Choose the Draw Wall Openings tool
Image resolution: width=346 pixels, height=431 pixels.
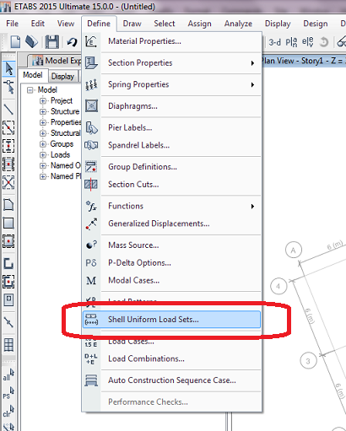(8, 299)
